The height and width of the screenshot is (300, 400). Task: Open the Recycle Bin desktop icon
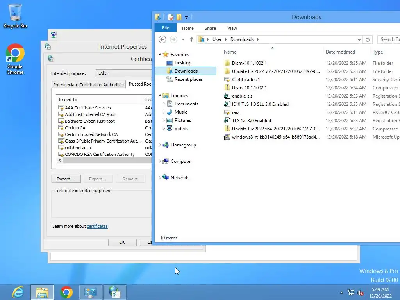(15, 16)
